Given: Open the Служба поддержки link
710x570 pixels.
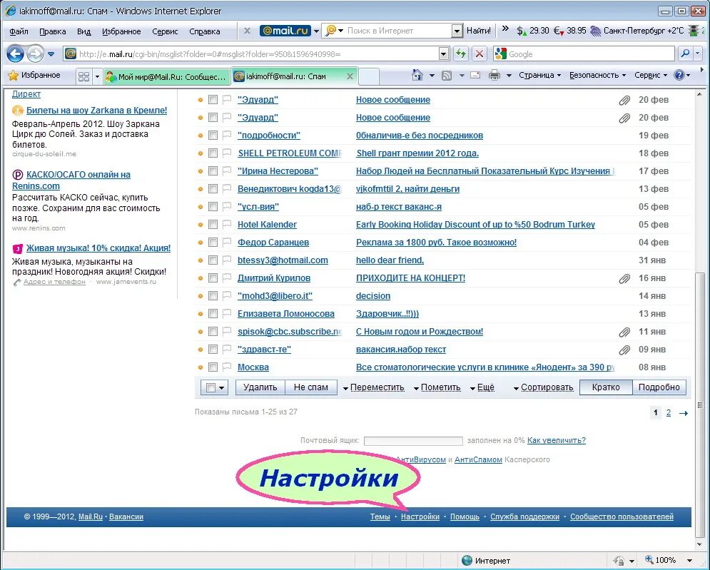Looking at the screenshot, I should [524, 516].
